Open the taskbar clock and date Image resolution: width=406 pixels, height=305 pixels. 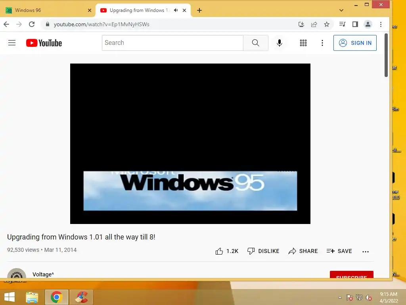[x=389, y=297]
